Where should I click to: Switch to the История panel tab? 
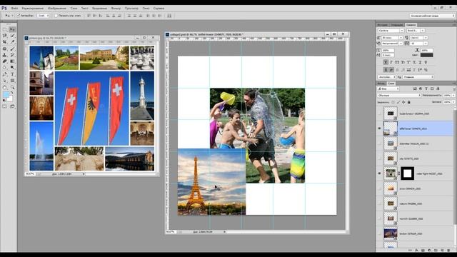[x=383, y=25]
